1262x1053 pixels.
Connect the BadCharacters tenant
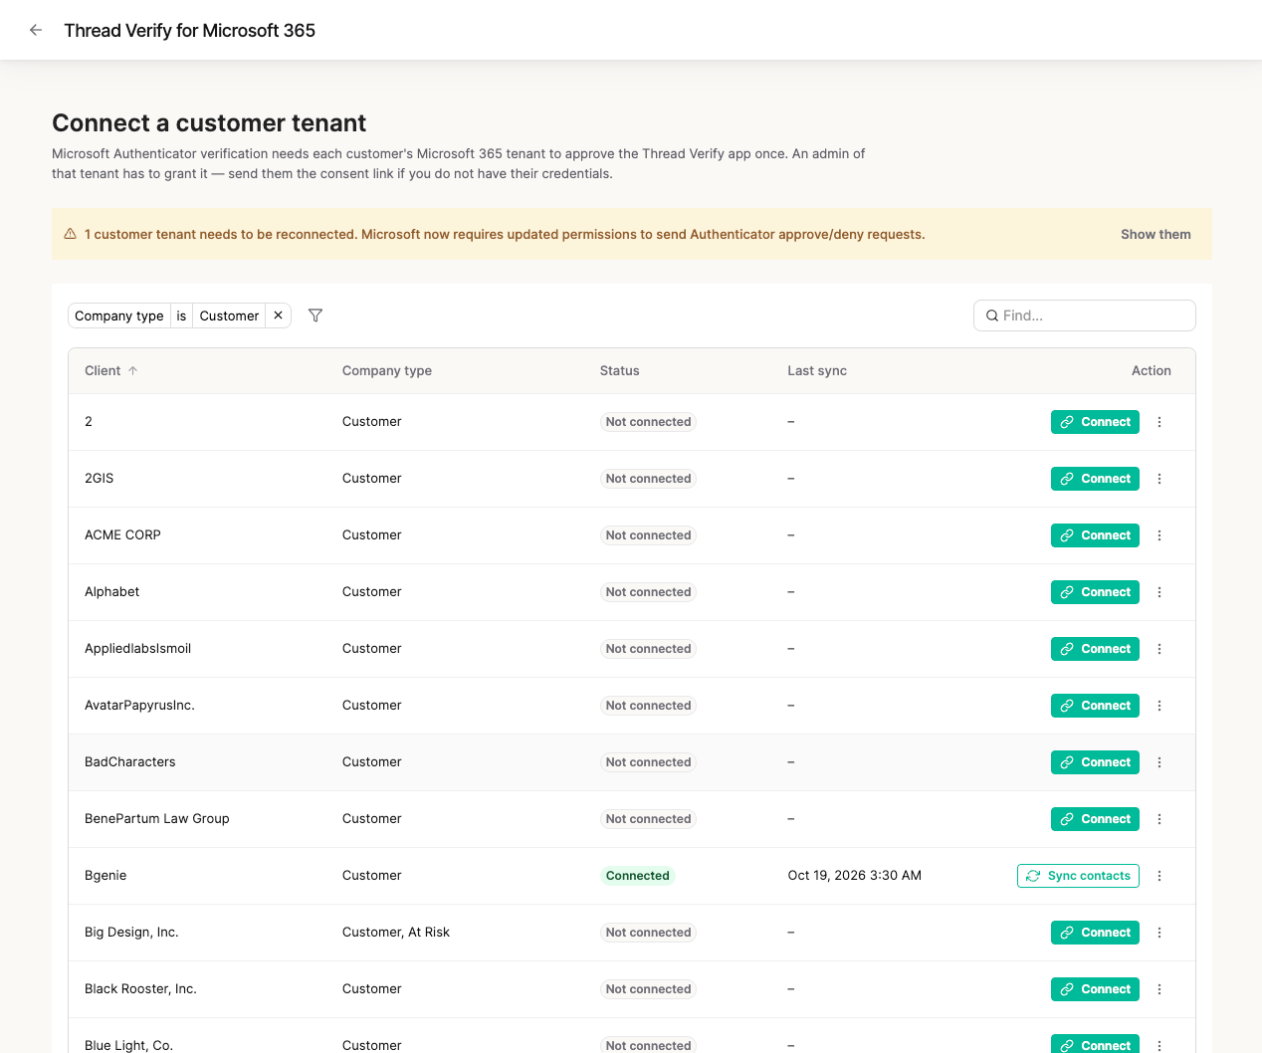1095,762
